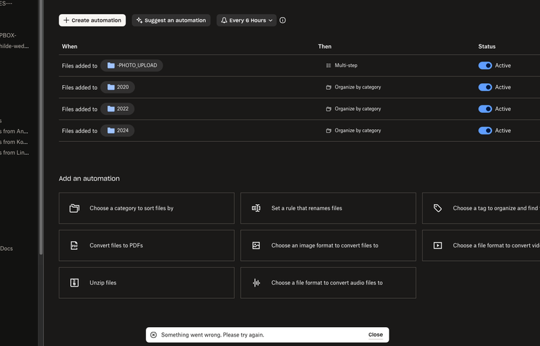This screenshot has width=540, height=346.
Task: Open the image format conversion card
Action: pyautogui.click(x=328, y=245)
